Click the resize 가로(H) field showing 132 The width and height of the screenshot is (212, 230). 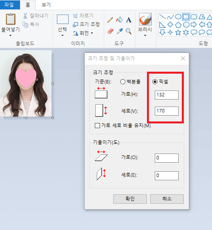[167, 95]
